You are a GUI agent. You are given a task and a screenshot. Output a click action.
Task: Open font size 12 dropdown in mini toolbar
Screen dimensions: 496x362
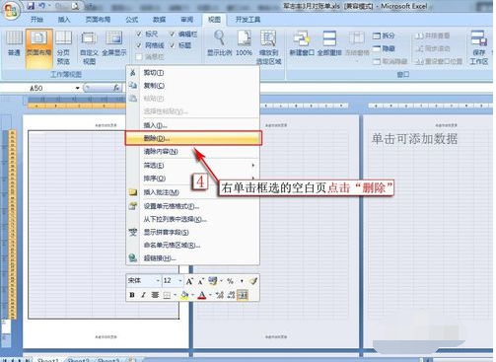(x=180, y=281)
